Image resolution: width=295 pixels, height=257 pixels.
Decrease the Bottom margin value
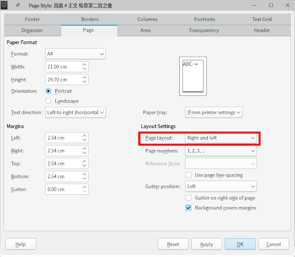(x=85, y=179)
